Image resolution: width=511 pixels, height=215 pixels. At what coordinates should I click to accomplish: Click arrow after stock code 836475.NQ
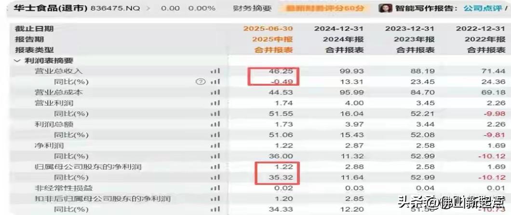pyautogui.click(x=148, y=8)
